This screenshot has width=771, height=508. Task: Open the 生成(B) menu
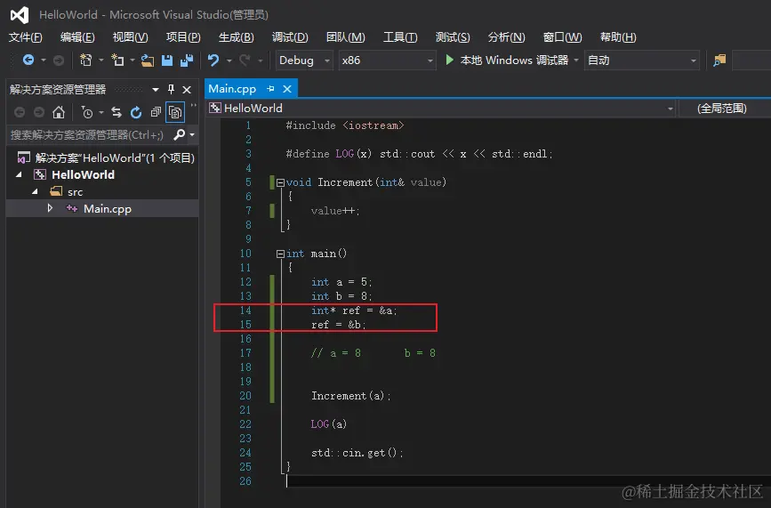click(x=236, y=37)
